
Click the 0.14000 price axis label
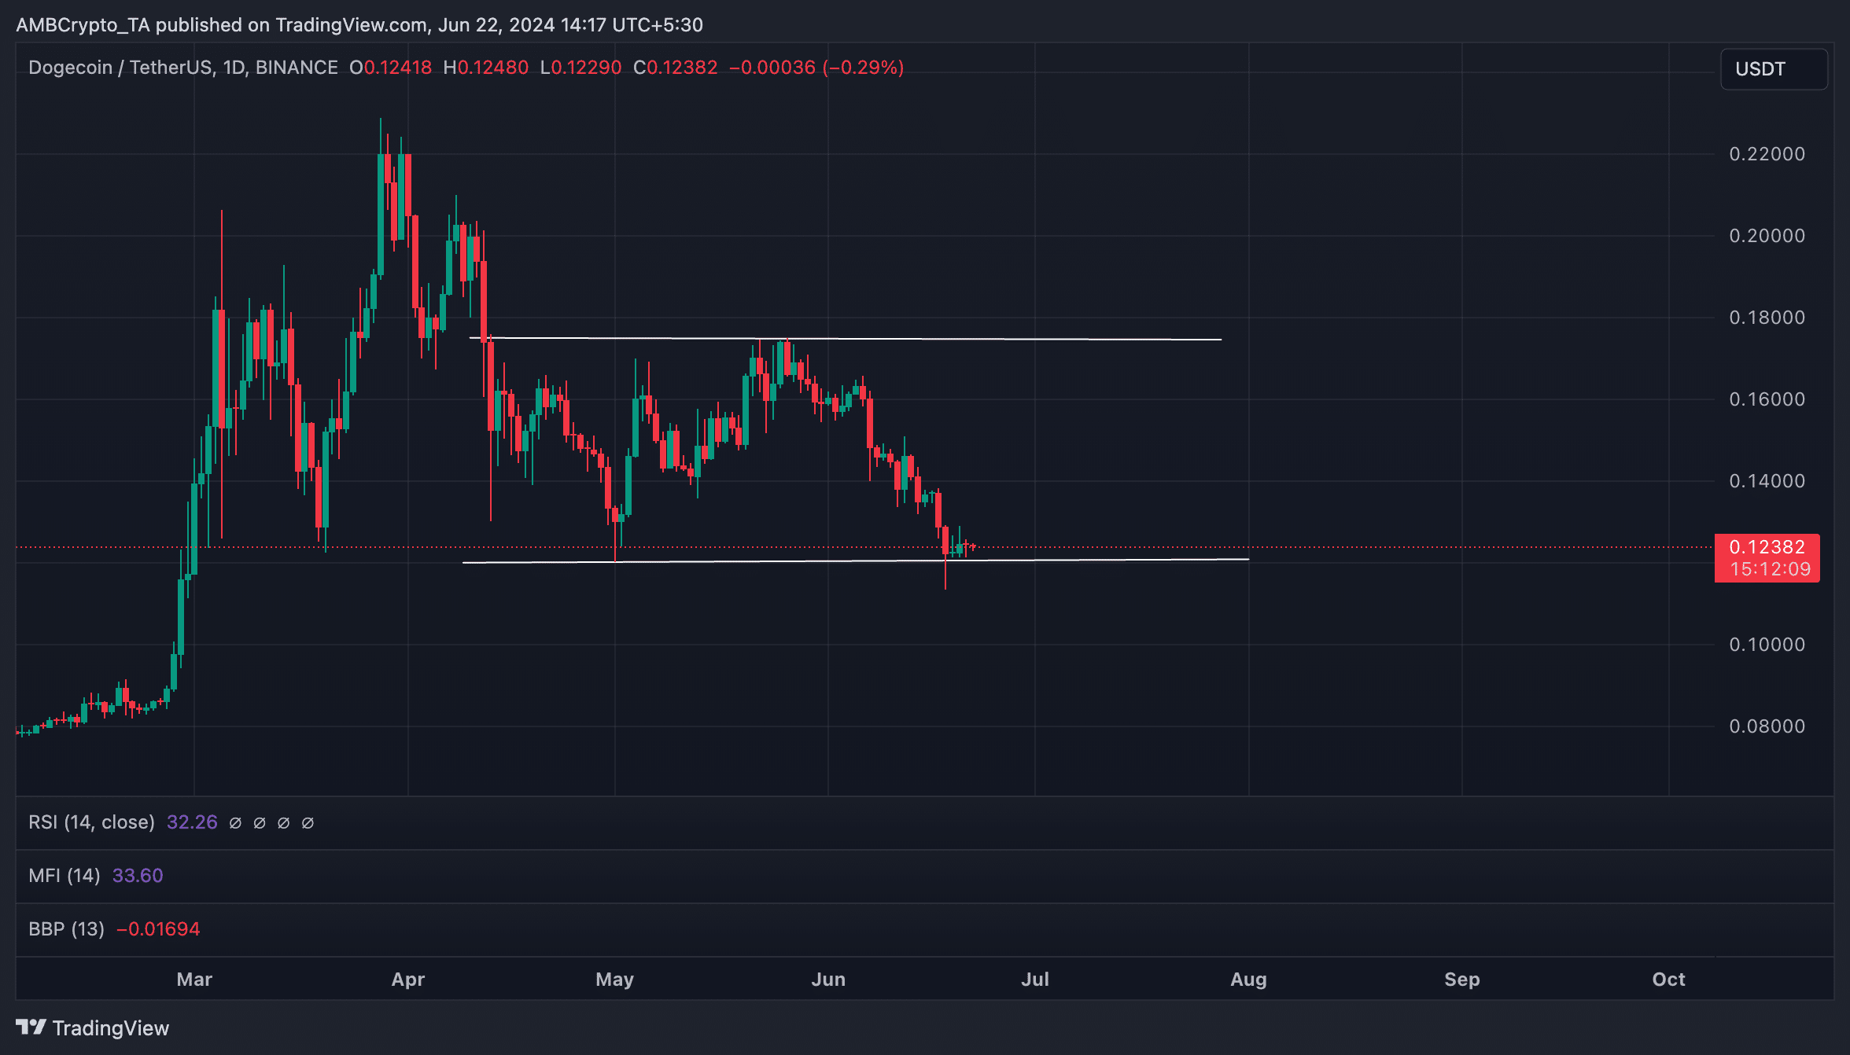pos(1767,481)
